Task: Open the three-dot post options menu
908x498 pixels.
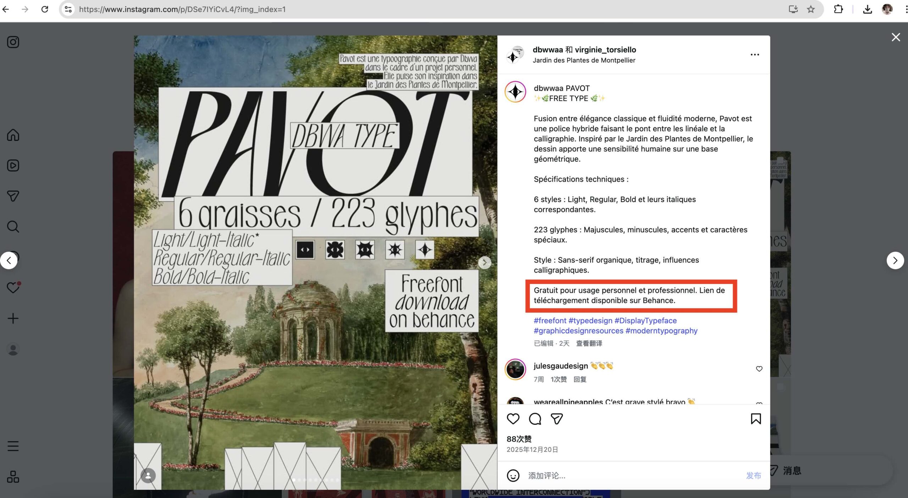Action: point(755,55)
